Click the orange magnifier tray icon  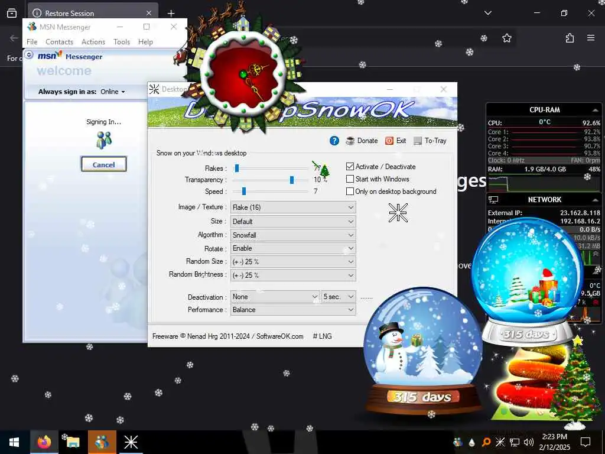pos(486,442)
